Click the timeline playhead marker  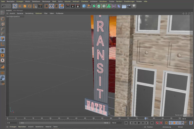click(x=145, y=118)
